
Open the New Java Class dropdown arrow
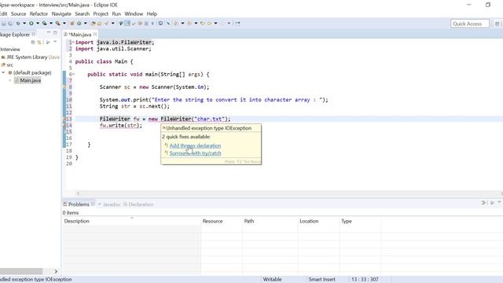pos(86,23)
